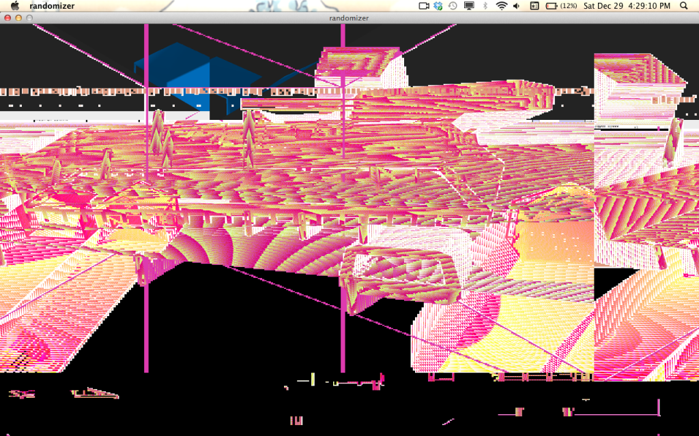
Task: Click the display mirroring monitor icon
Action: click(x=469, y=6)
